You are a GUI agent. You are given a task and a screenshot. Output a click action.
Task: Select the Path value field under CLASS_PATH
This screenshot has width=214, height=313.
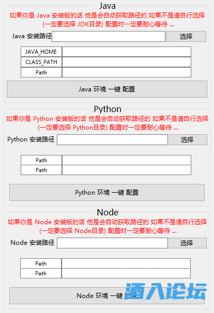[x=127, y=72]
